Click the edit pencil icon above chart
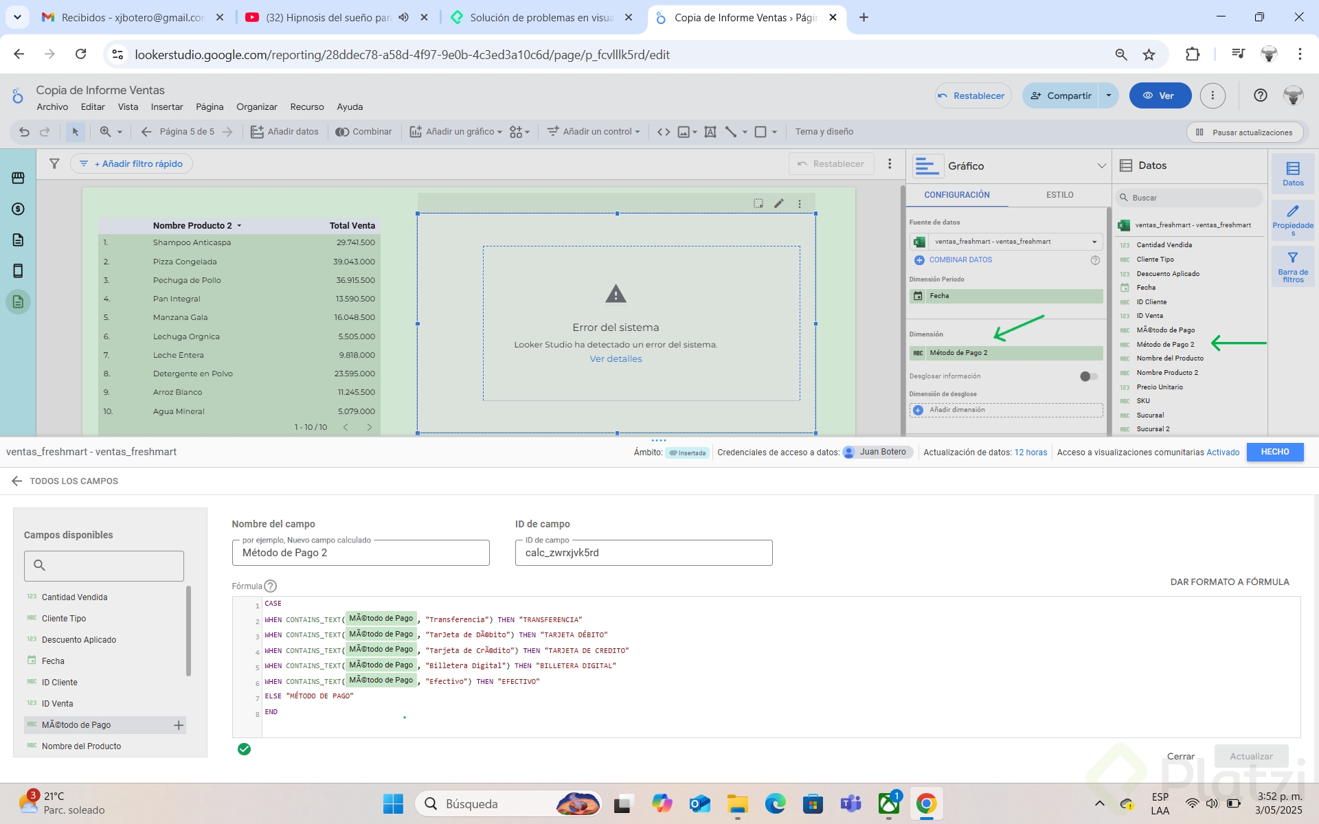The height and width of the screenshot is (824, 1319). pyautogui.click(x=778, y=203)
